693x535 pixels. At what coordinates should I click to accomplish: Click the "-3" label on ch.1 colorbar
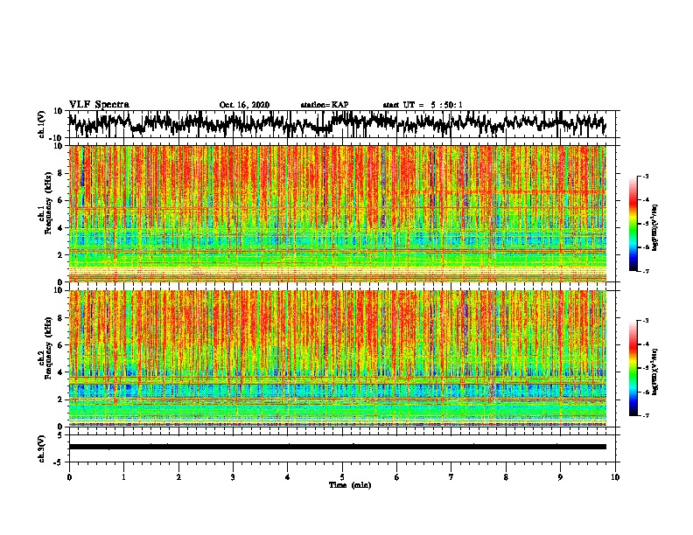pos(645,176)
